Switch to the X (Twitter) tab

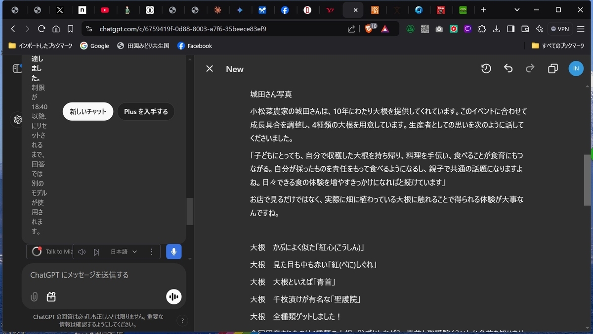point(60,10)
